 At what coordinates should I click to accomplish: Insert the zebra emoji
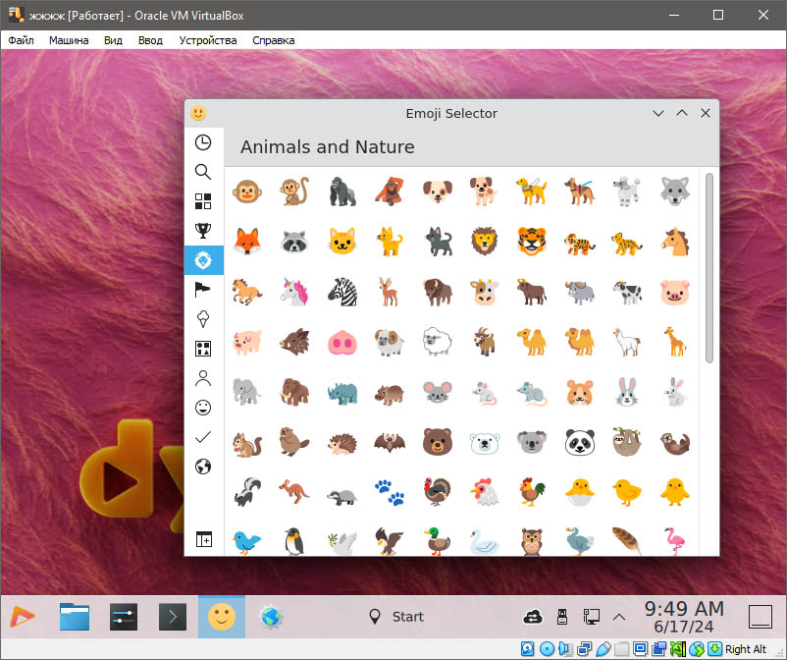click(342, 292)
